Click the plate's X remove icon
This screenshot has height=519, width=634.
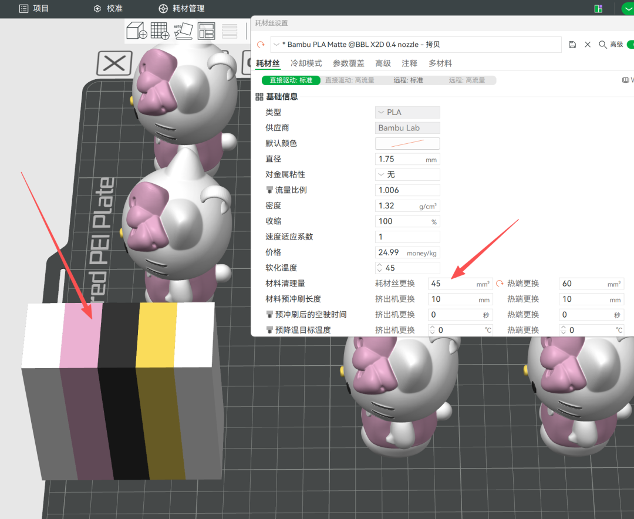point(114,63)
